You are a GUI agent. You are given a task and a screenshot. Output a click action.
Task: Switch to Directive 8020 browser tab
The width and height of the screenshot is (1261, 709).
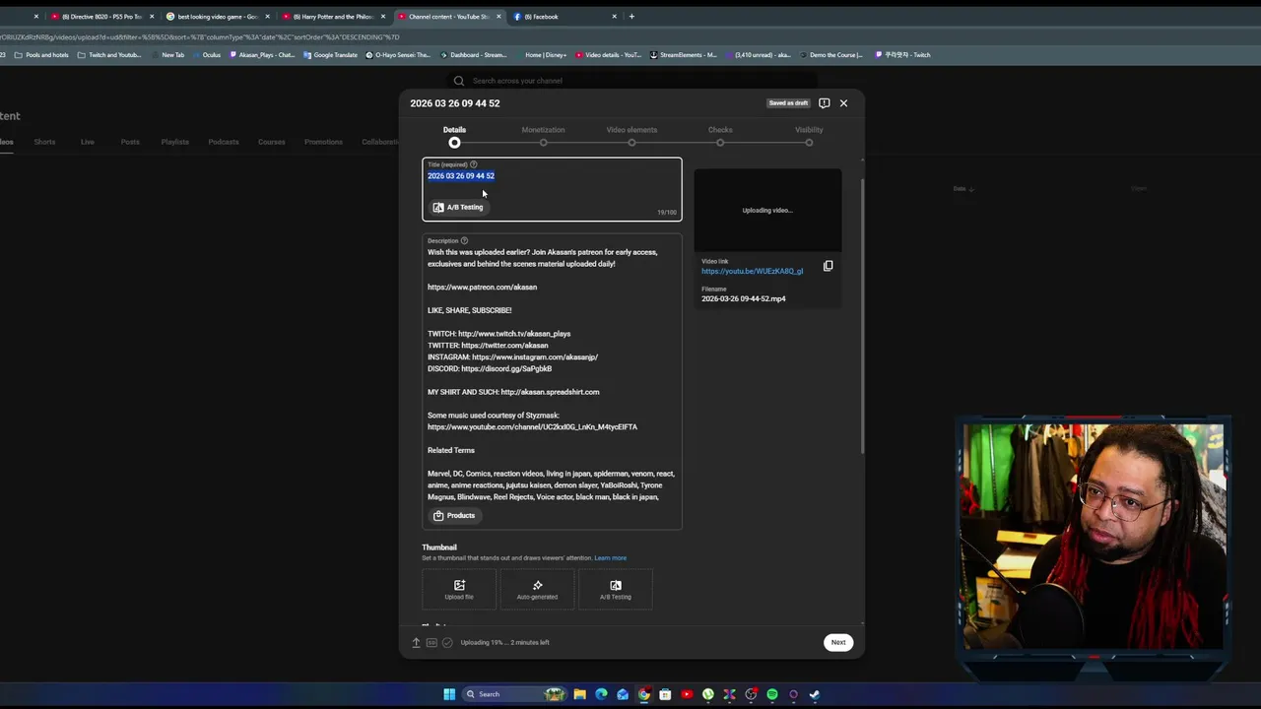coord(102,17)
